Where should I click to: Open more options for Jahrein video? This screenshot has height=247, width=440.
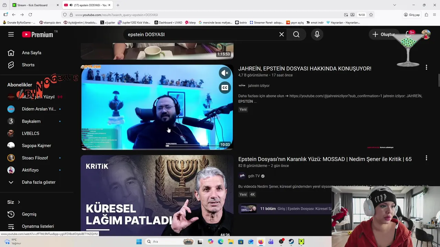coord(426,68)
